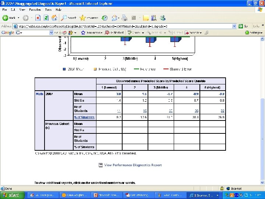Viewport: 265px width, 199px height.
Task: Click the Google logo on toolbar
Action: pos(8,32)
